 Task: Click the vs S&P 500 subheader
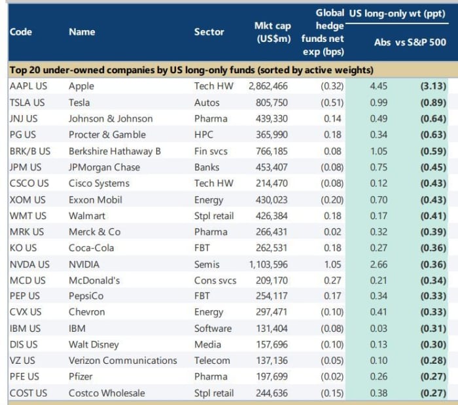click(421, 43)
